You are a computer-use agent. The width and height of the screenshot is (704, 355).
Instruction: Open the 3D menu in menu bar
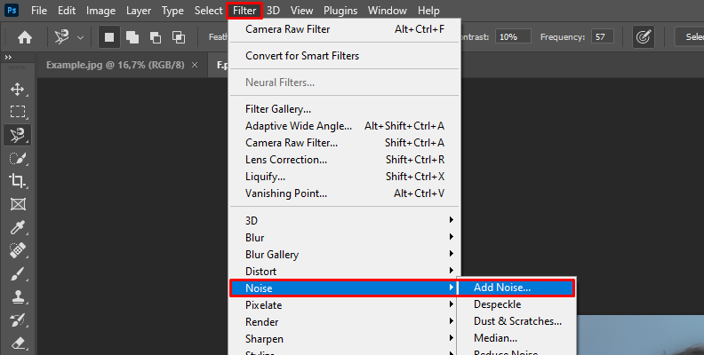tap(273, 11)
